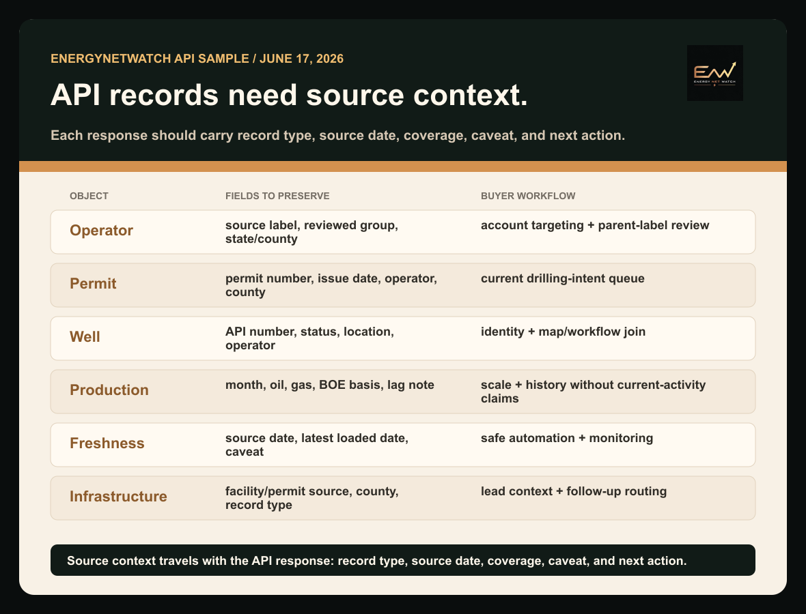Click 'month, oil, gas, BOE basis, lag note'
This screenshot has width=806, height=614.
[x=329, y=385]
